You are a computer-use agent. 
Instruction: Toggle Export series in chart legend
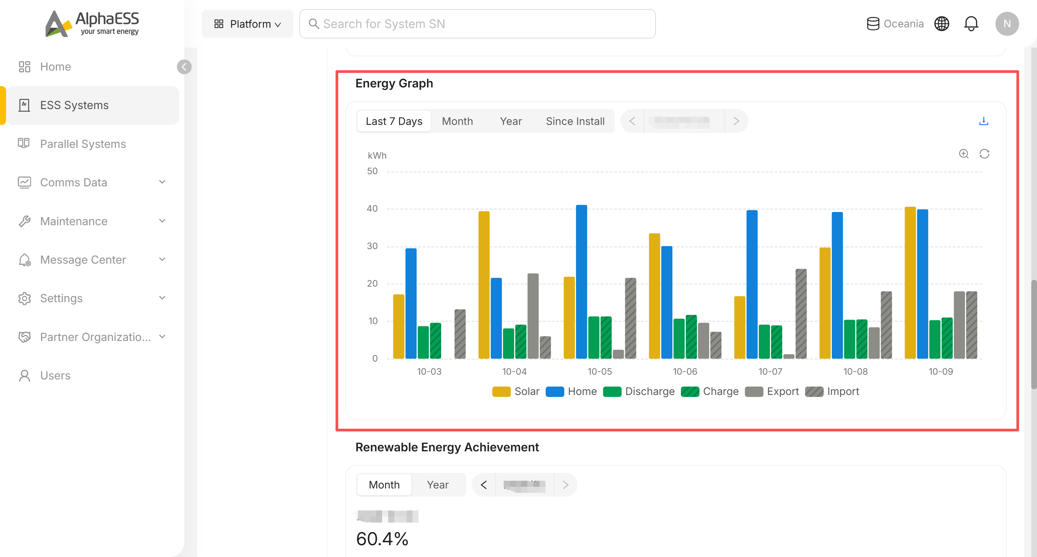coord(771,391)
